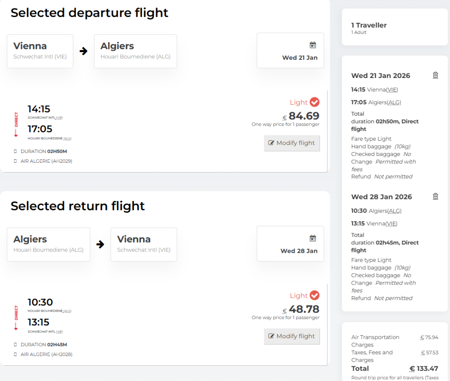Modify the return flight to Vienna
450x381 pixels.
tap(292, 336)
